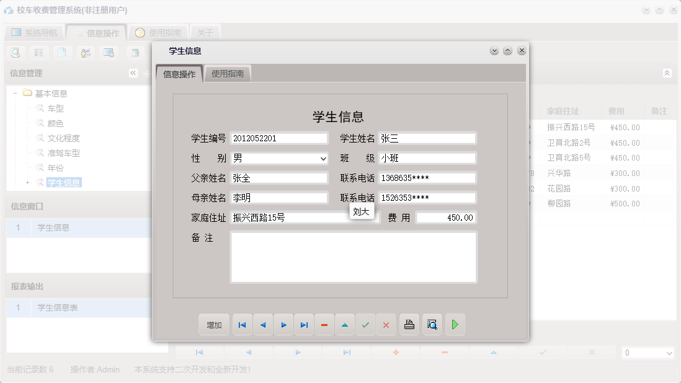
Task: Click the next-record arrow icon
Action: (283, 324)
